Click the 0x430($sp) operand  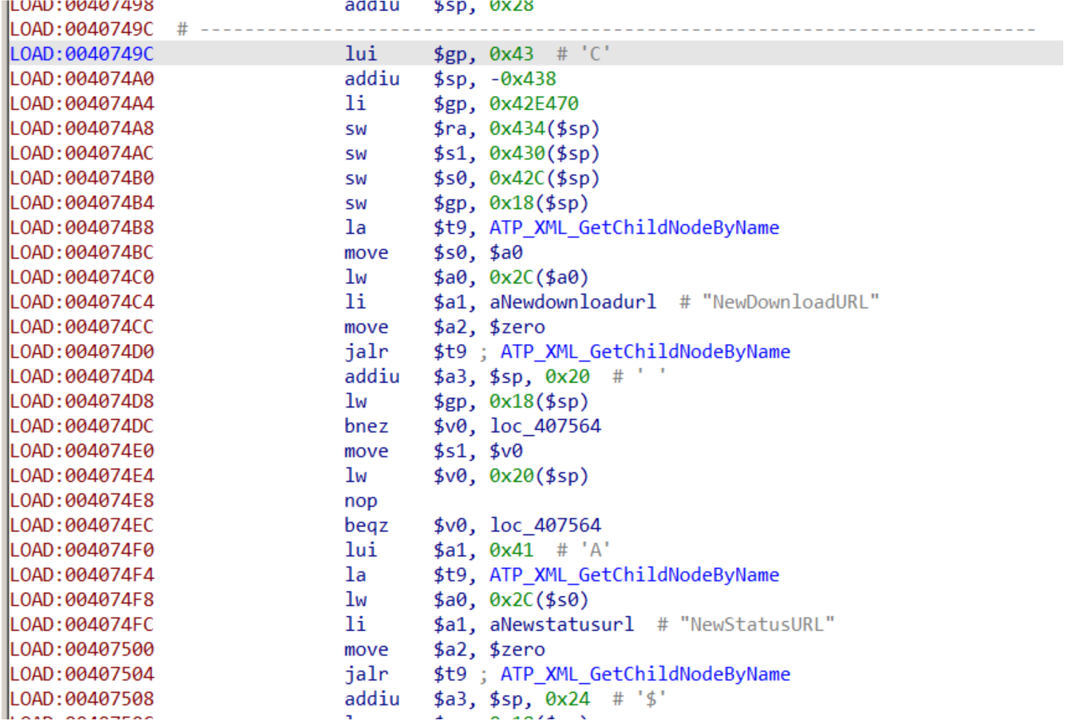[544, 153]
